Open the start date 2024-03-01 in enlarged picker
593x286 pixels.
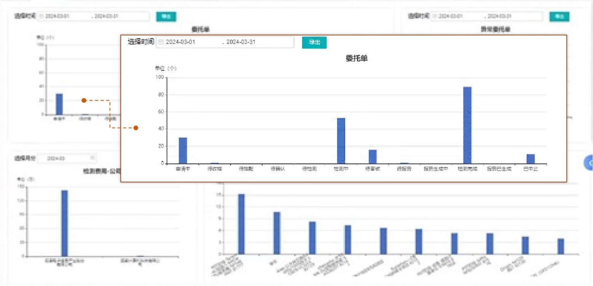pyautogui.click(x=181, y=42)
